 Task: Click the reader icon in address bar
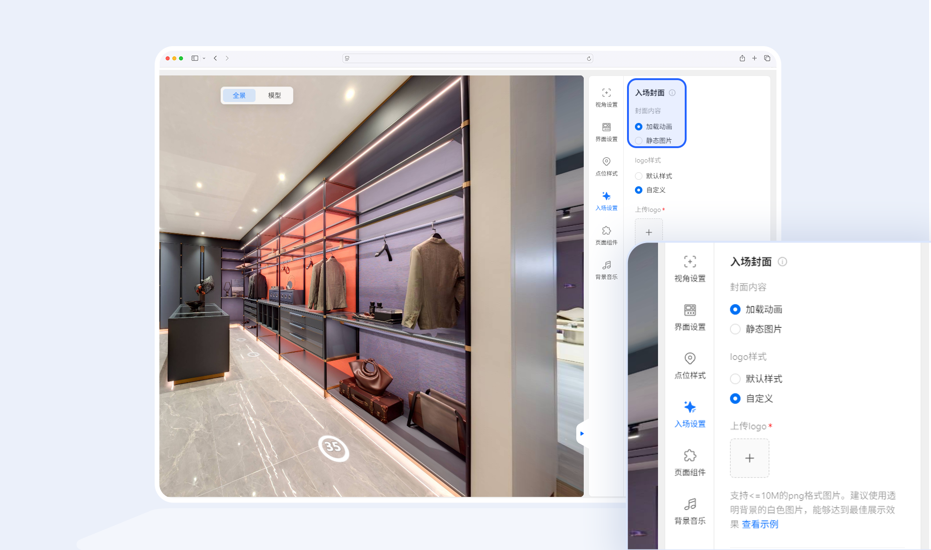[347, 58]
